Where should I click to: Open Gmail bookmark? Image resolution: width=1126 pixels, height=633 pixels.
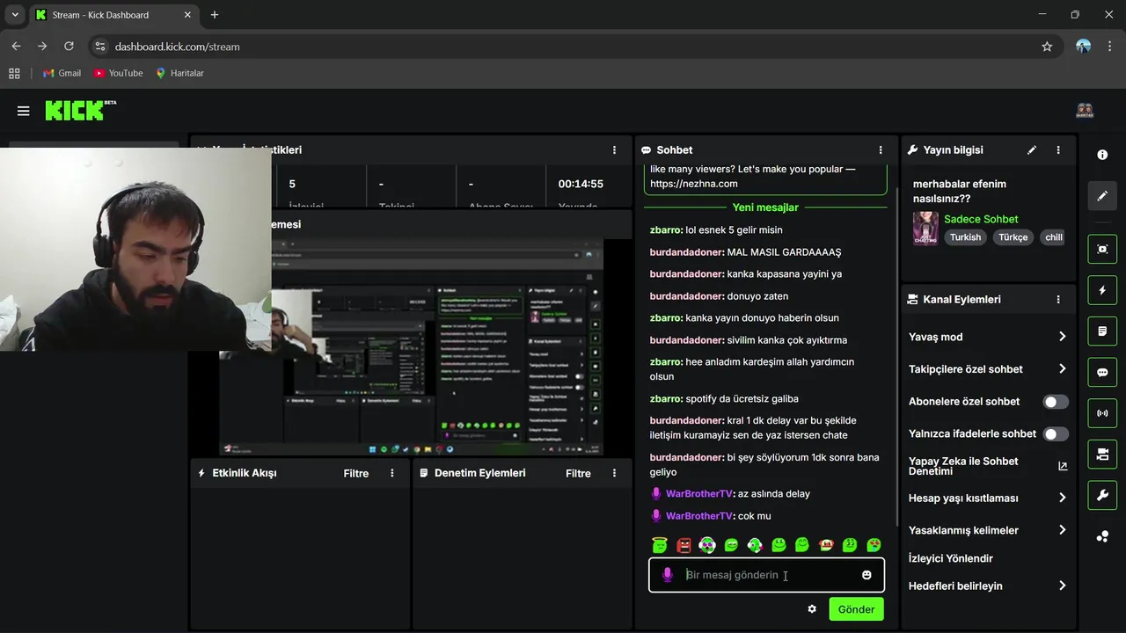pos(62,73)
